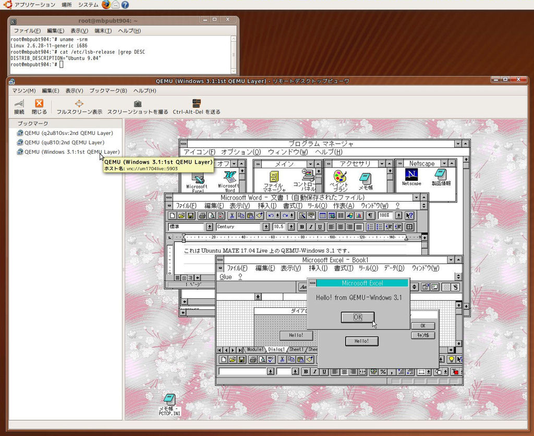Click Save icon in Word toolbar

click(191, 215)
